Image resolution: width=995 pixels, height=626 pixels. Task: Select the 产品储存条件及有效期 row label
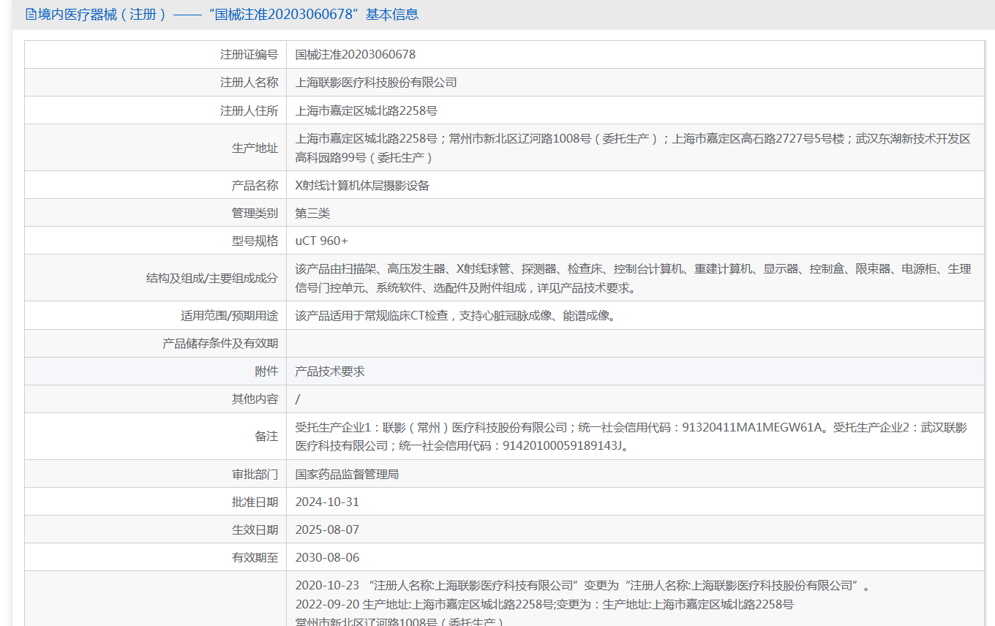(220, 344)
